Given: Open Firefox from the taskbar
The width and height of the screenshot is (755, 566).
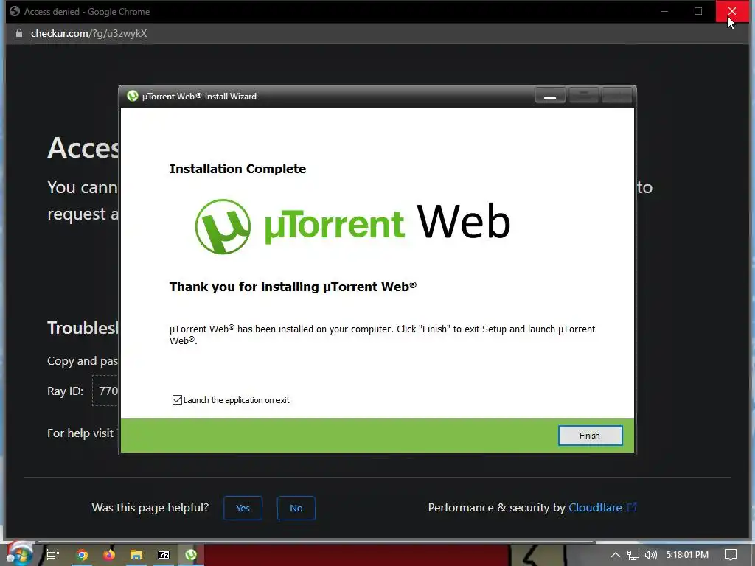Looking at the screenshot, I should [109, 555].
